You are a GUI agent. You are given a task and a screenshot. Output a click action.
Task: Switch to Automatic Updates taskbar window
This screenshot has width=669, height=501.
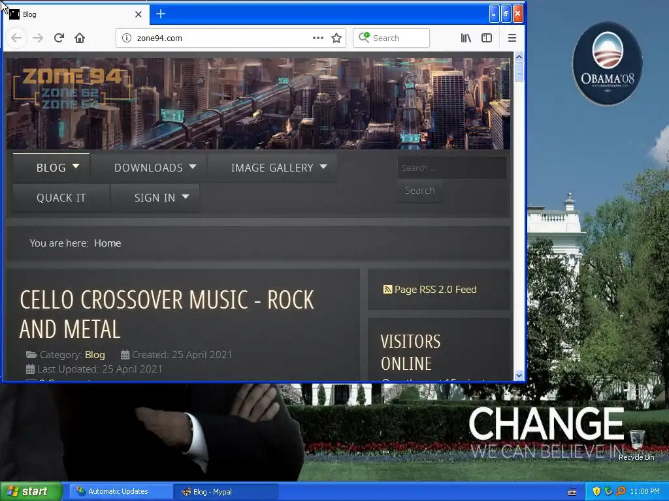pos(121,492)
